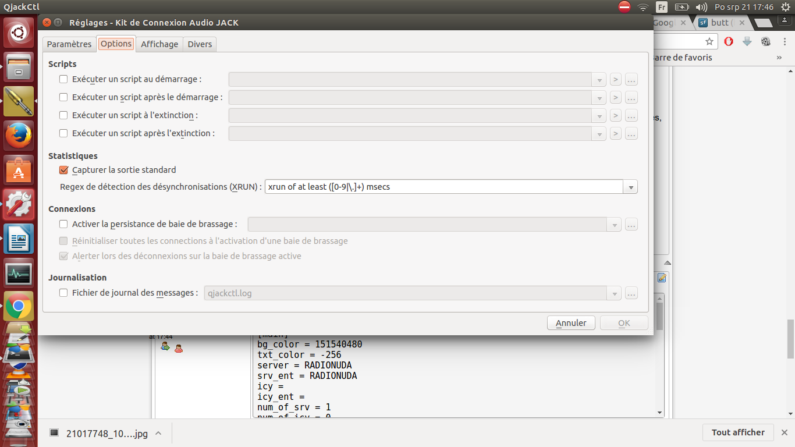The width and height of the screenshot is (795, 447).
Task: Enable 'Exécuter un script à l'extinction' checkbox
Action: click(63, 115)
